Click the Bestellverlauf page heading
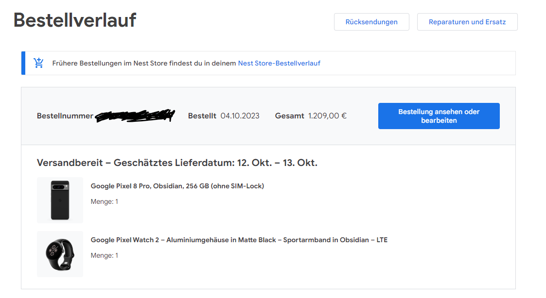Viewport: 546px width, 298px height. (x=75, y=20)
